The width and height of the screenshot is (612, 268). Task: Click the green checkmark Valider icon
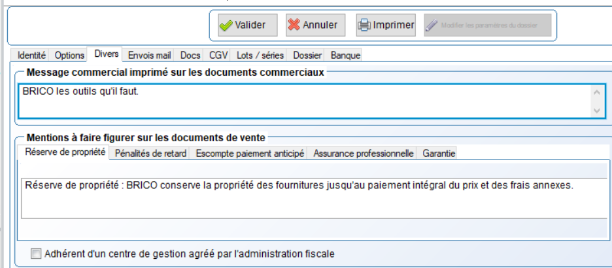click(x=226, y=25)
